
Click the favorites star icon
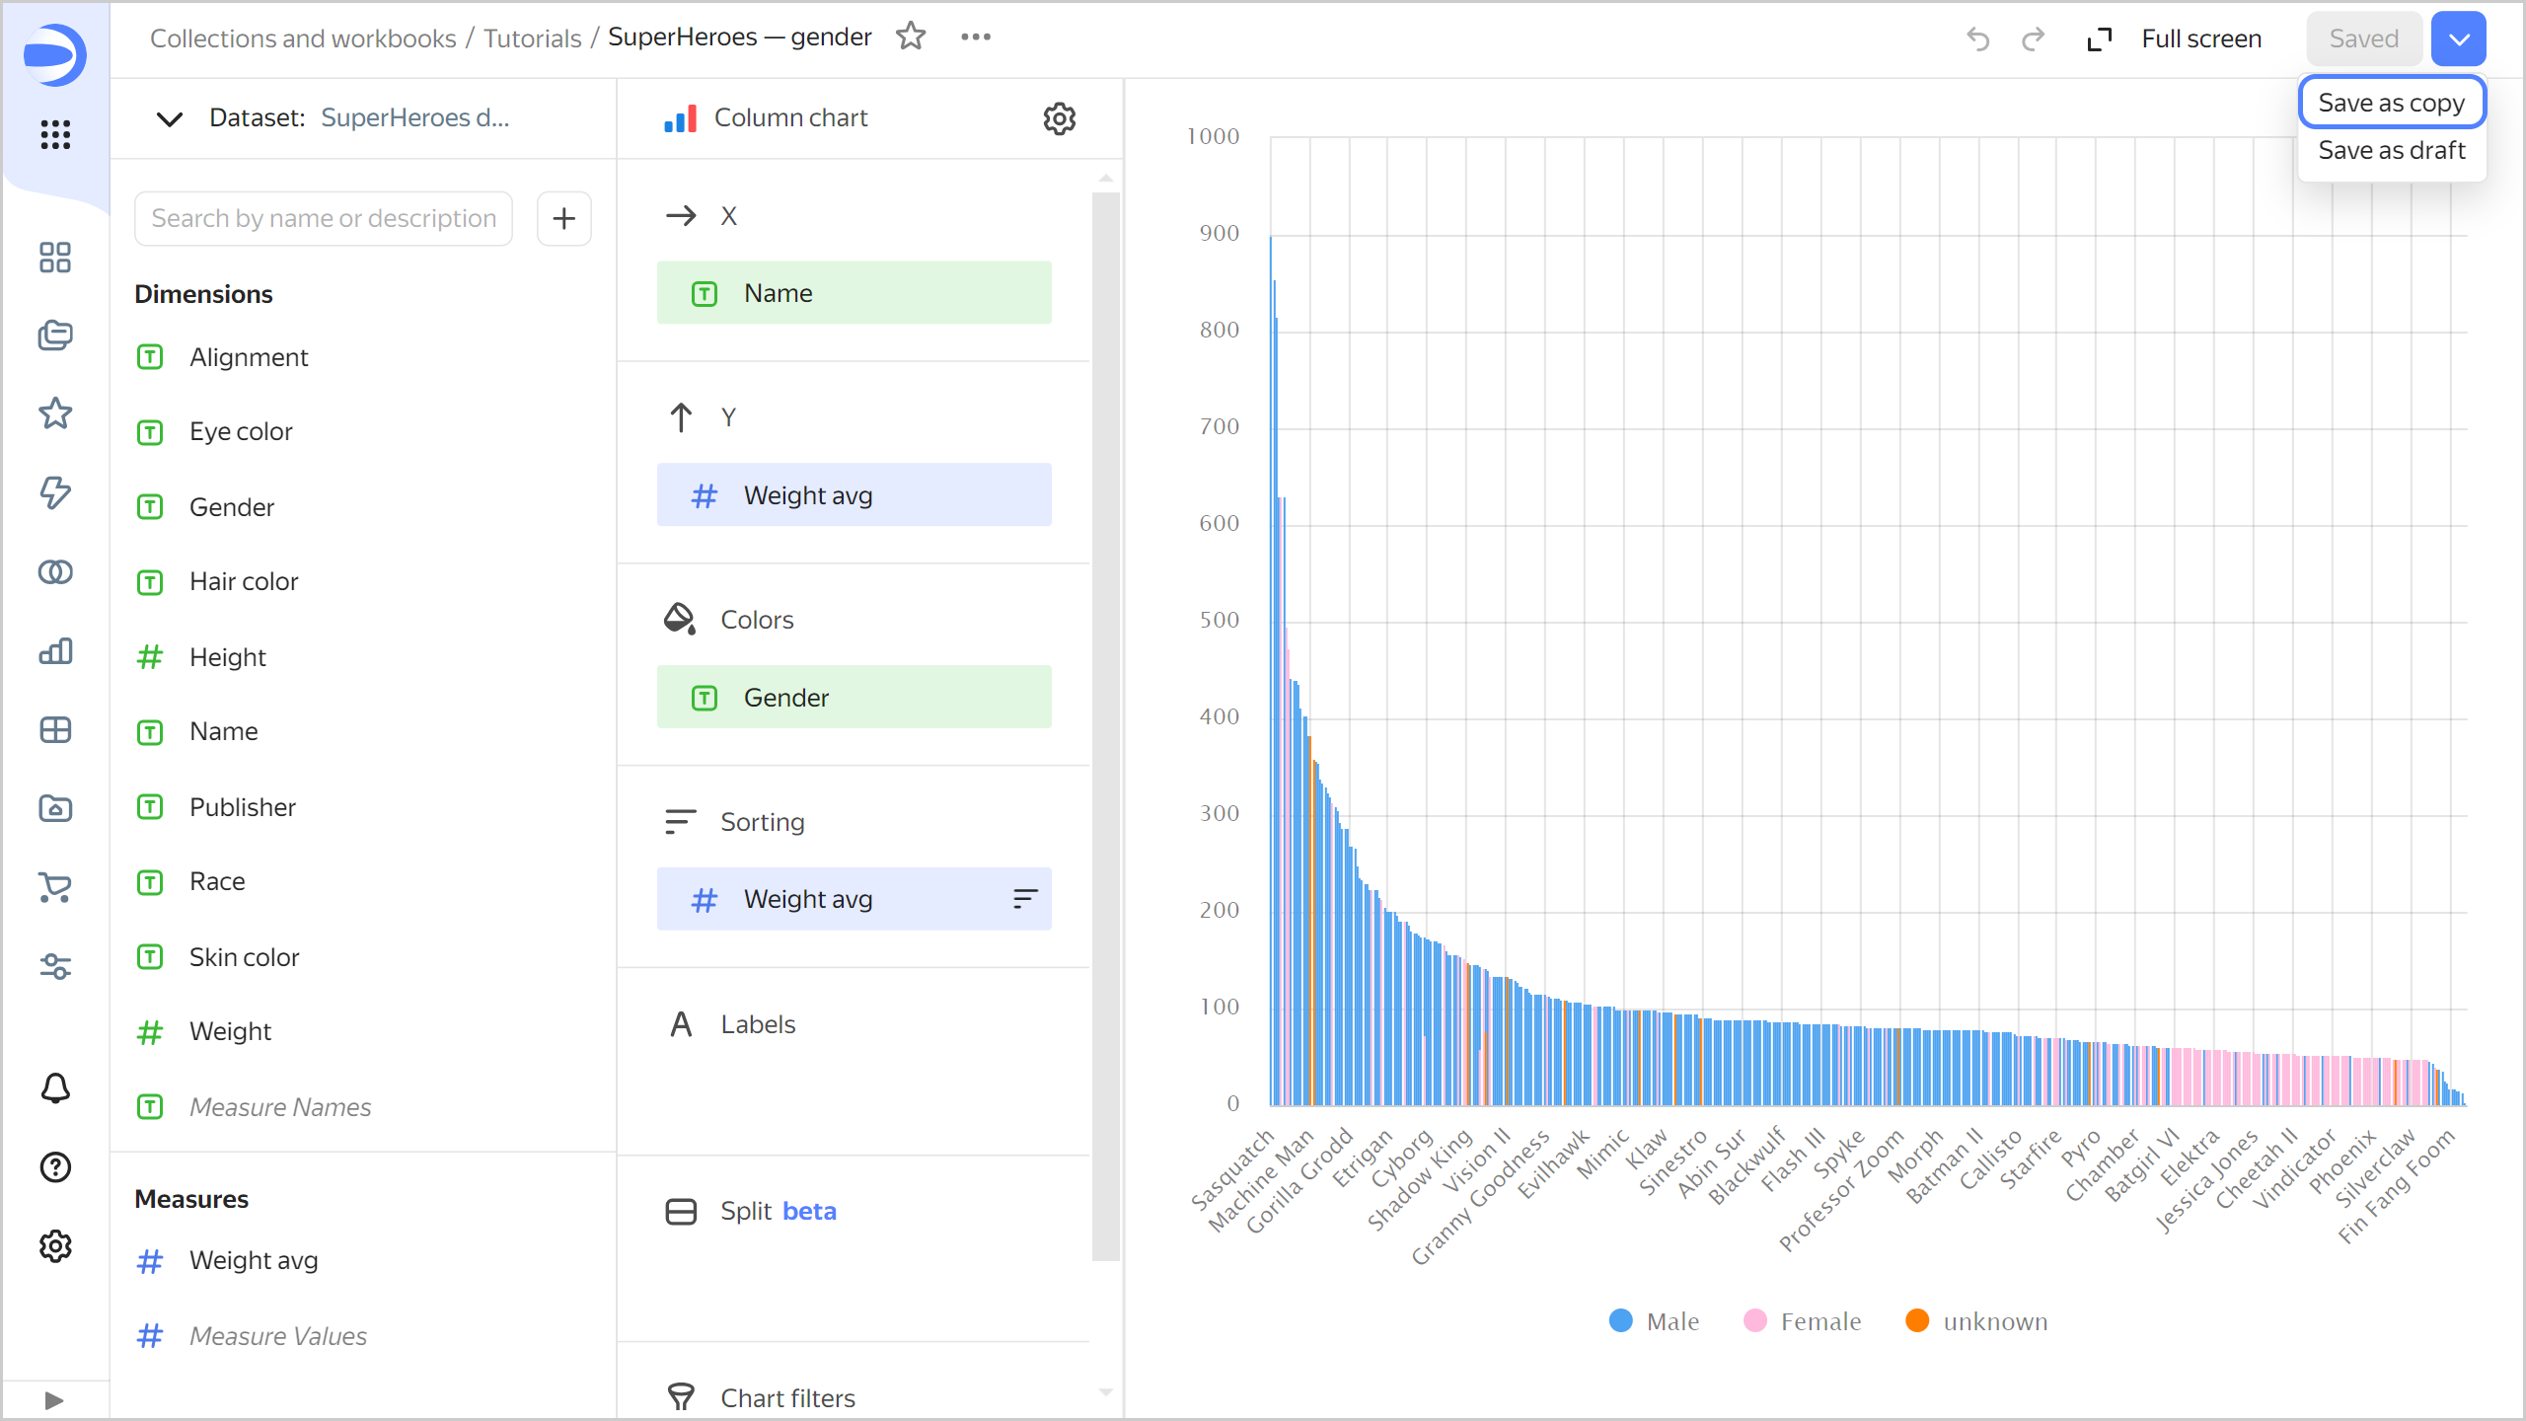point(915,38)
